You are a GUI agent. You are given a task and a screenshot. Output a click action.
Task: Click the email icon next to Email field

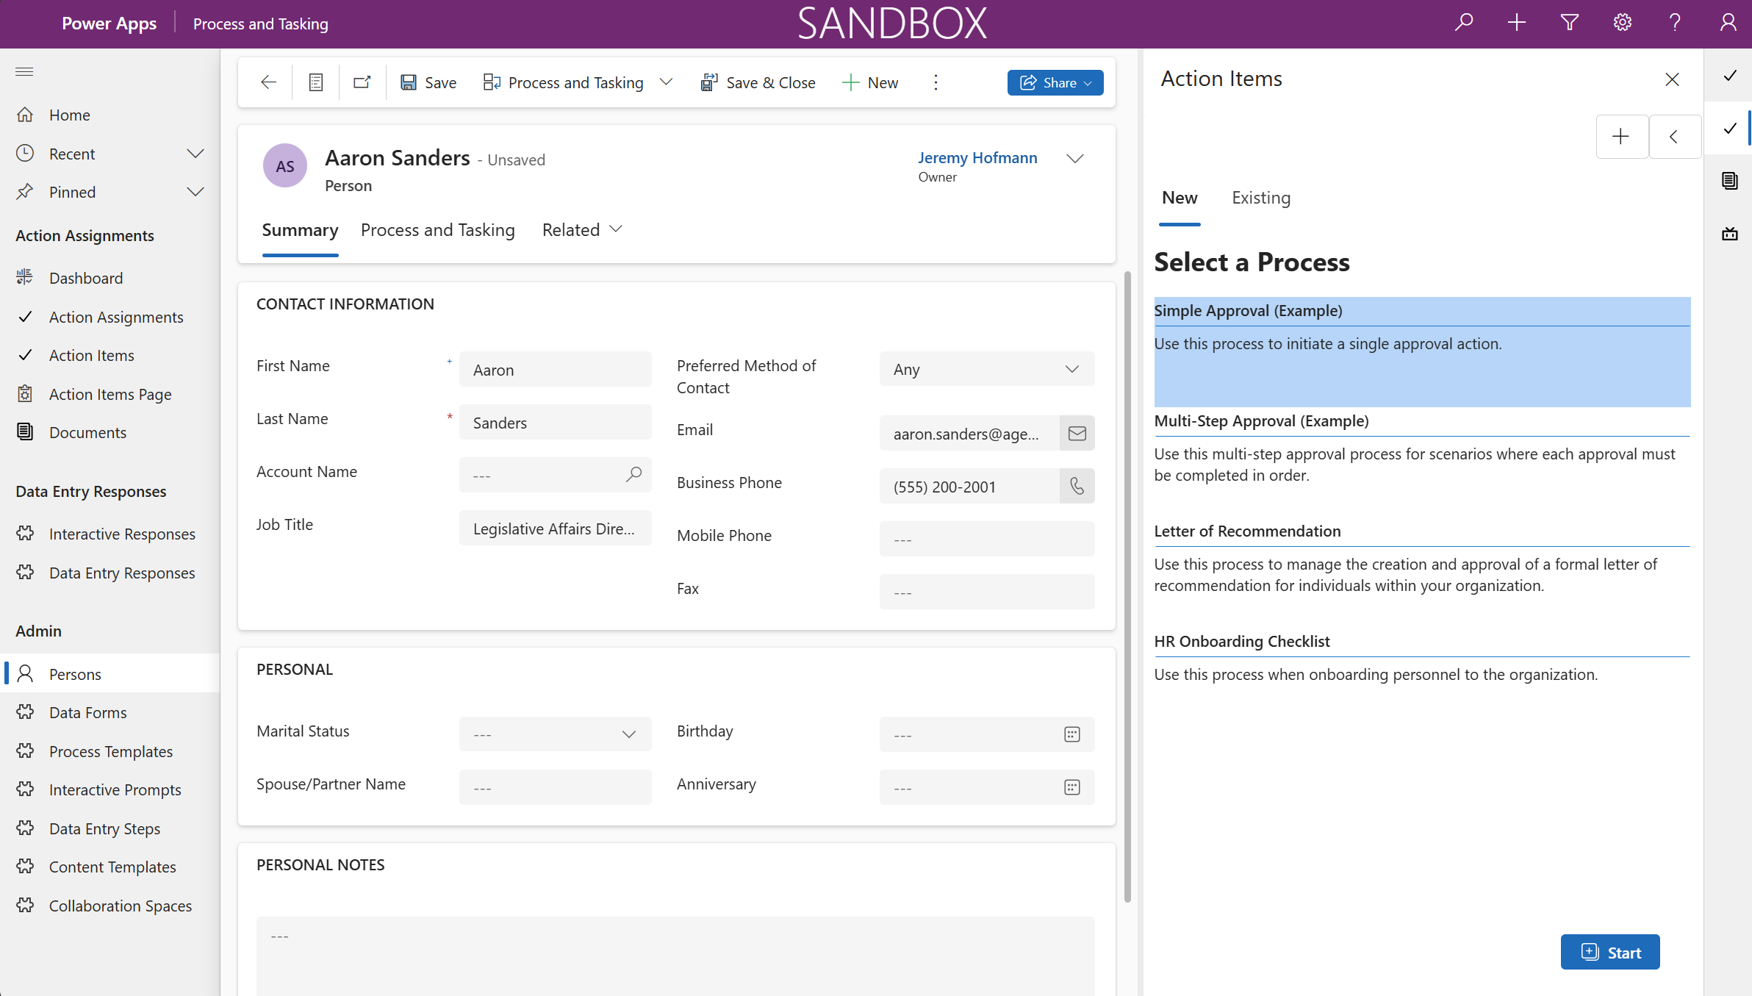pos(1077,434)
